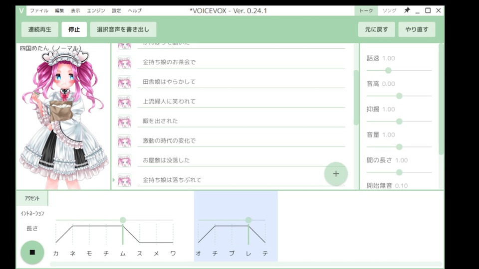Click やり直す redo button
Screen dimensions: 479x269
417,29
